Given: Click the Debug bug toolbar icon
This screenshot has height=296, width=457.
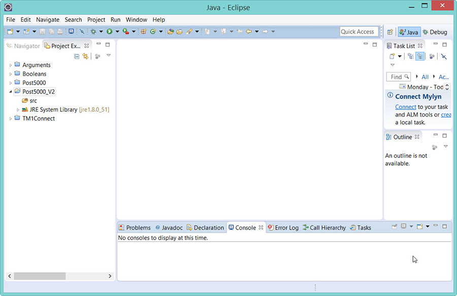Looking at the screenshot, I should click(x=93, y=31).
